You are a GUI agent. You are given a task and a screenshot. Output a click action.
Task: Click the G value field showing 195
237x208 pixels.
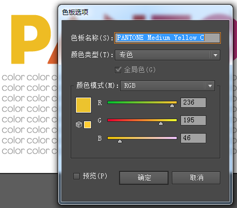[193, 120]
